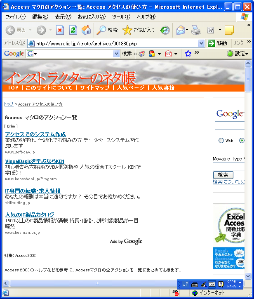Click Google toolbar blue bookmark star

click(x=188, y=54)
